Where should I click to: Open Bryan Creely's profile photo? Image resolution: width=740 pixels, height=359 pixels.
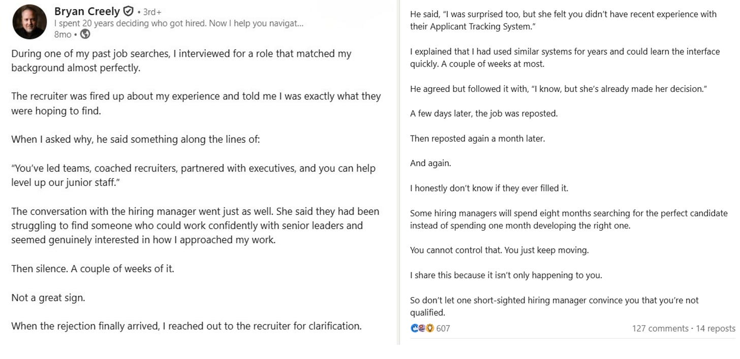[29, 22]
